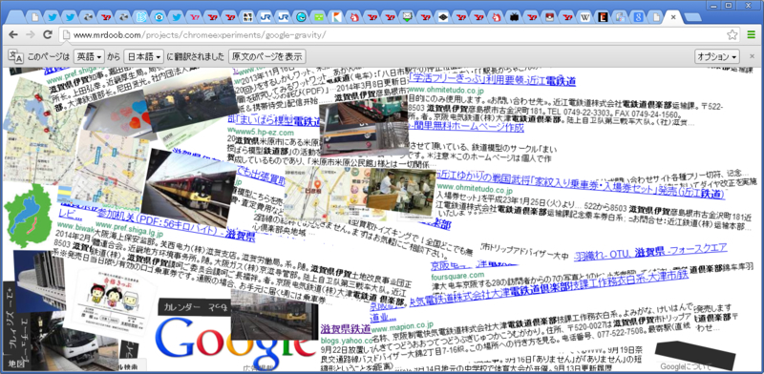Click the restaurant interior photo

click(x=401, y=193)
